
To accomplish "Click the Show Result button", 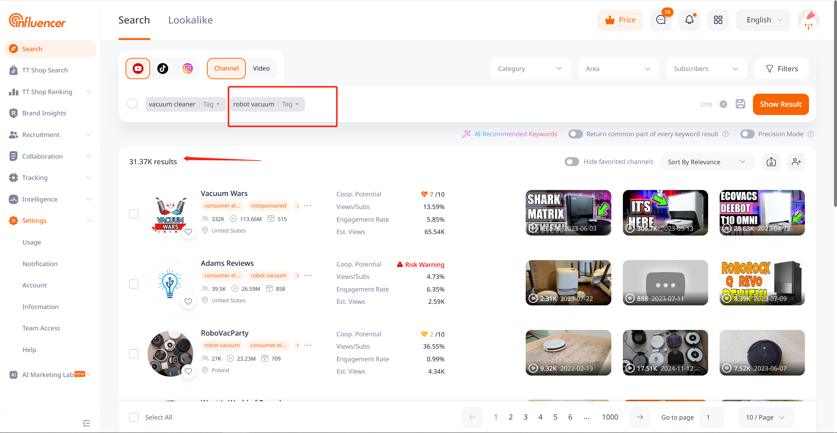I will pyautogui.click(x=780, y=104).
